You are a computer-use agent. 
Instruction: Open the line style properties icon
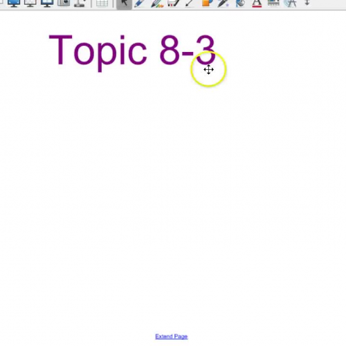point(273,3)
